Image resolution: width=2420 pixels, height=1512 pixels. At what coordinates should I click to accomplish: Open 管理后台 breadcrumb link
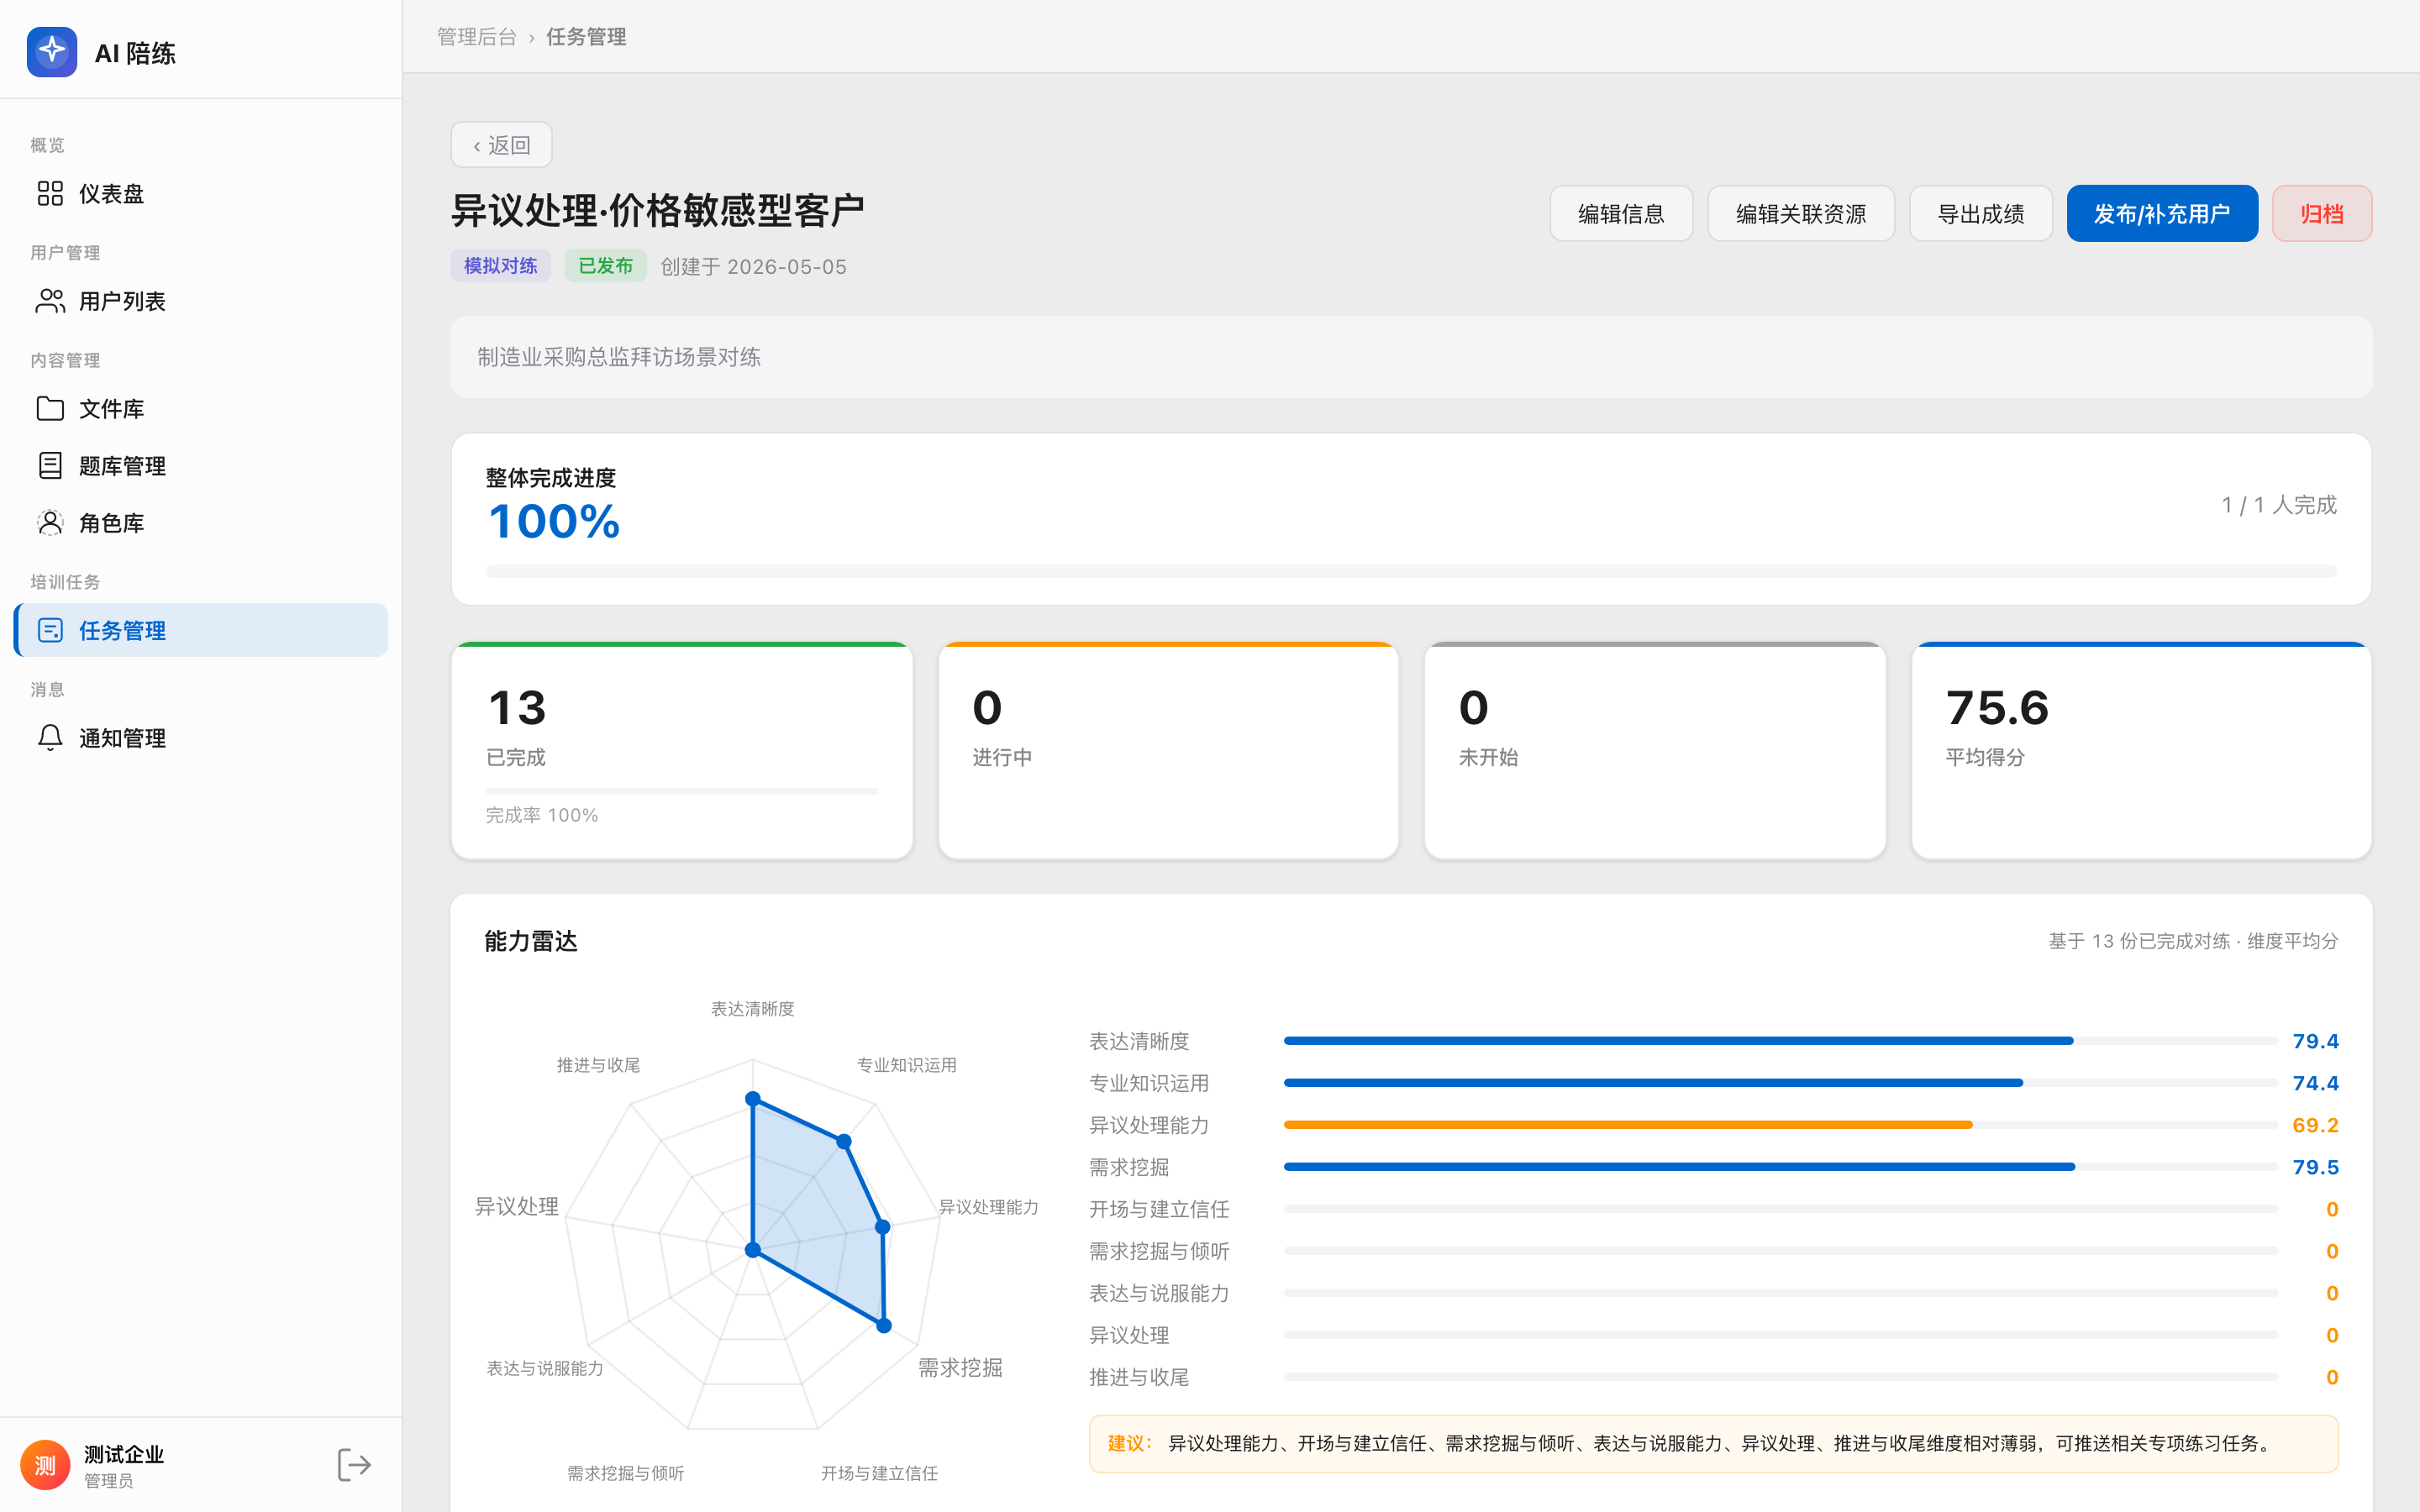point(477,37)
